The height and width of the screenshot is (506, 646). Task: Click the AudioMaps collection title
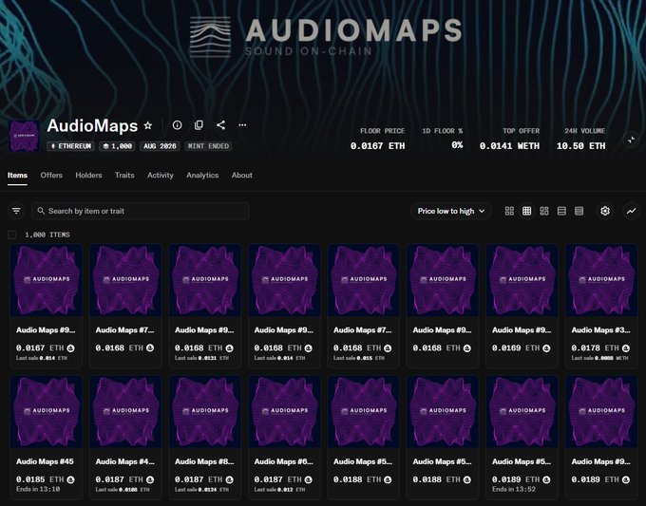[92, 125]
